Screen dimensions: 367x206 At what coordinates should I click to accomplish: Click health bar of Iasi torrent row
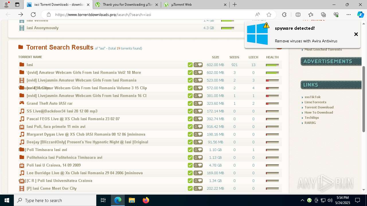coord(272,65)
